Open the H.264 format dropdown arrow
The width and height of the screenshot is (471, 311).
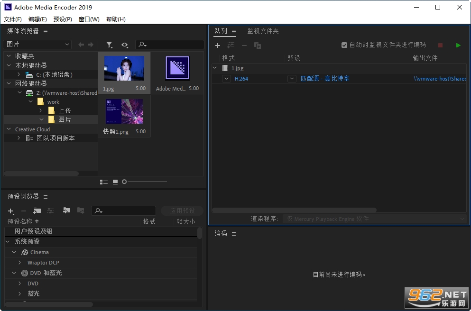coord(226,79)
